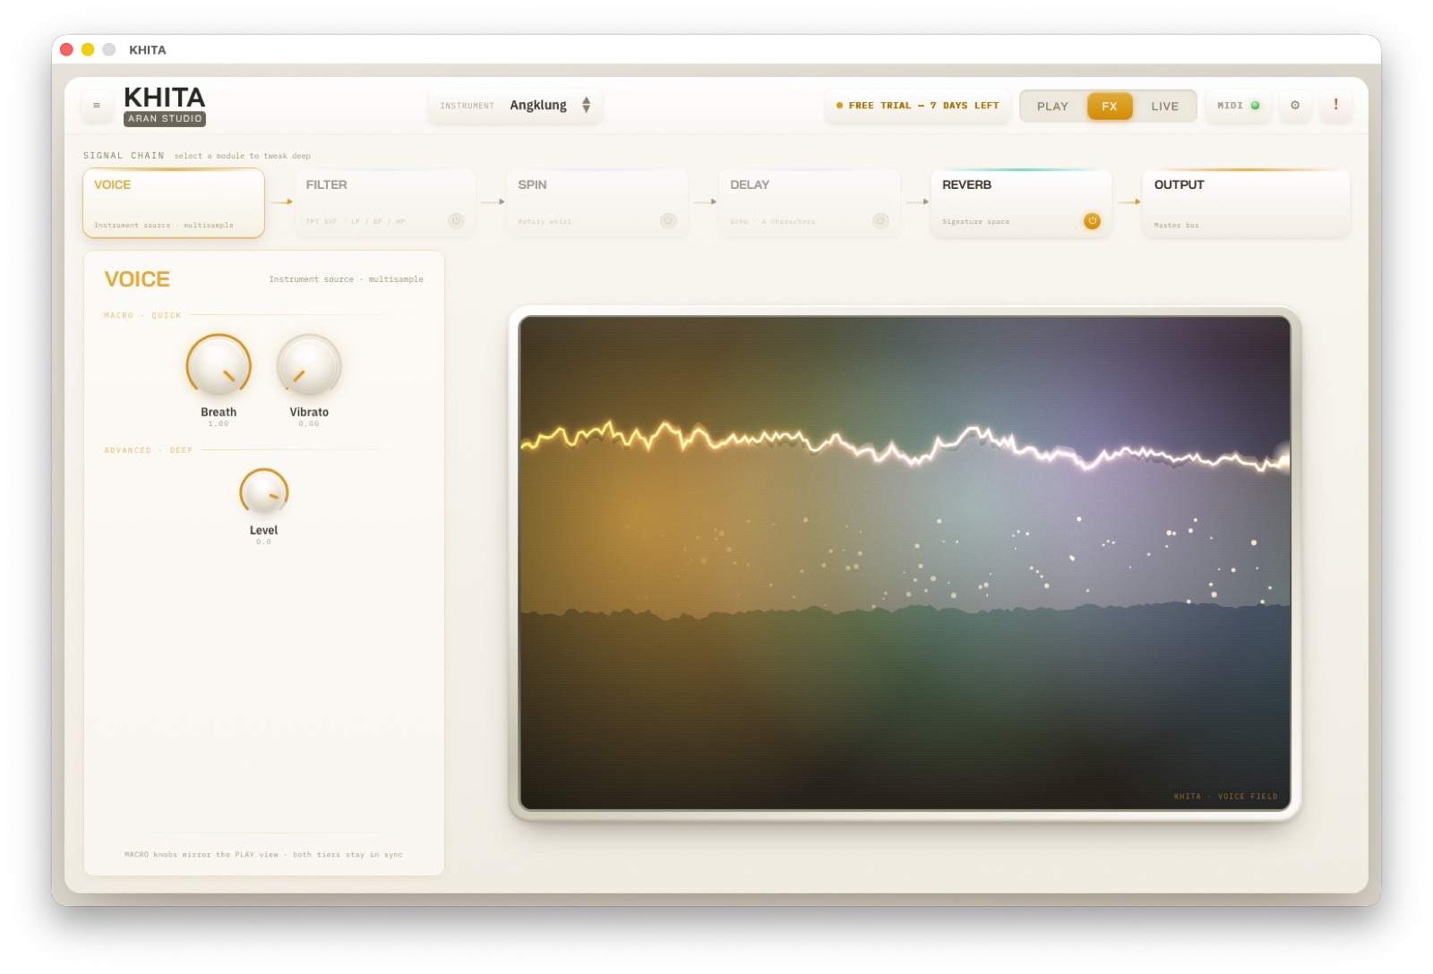
Task: Click the KHITA Aran Studio logo
Action: [x=165, y=106]
